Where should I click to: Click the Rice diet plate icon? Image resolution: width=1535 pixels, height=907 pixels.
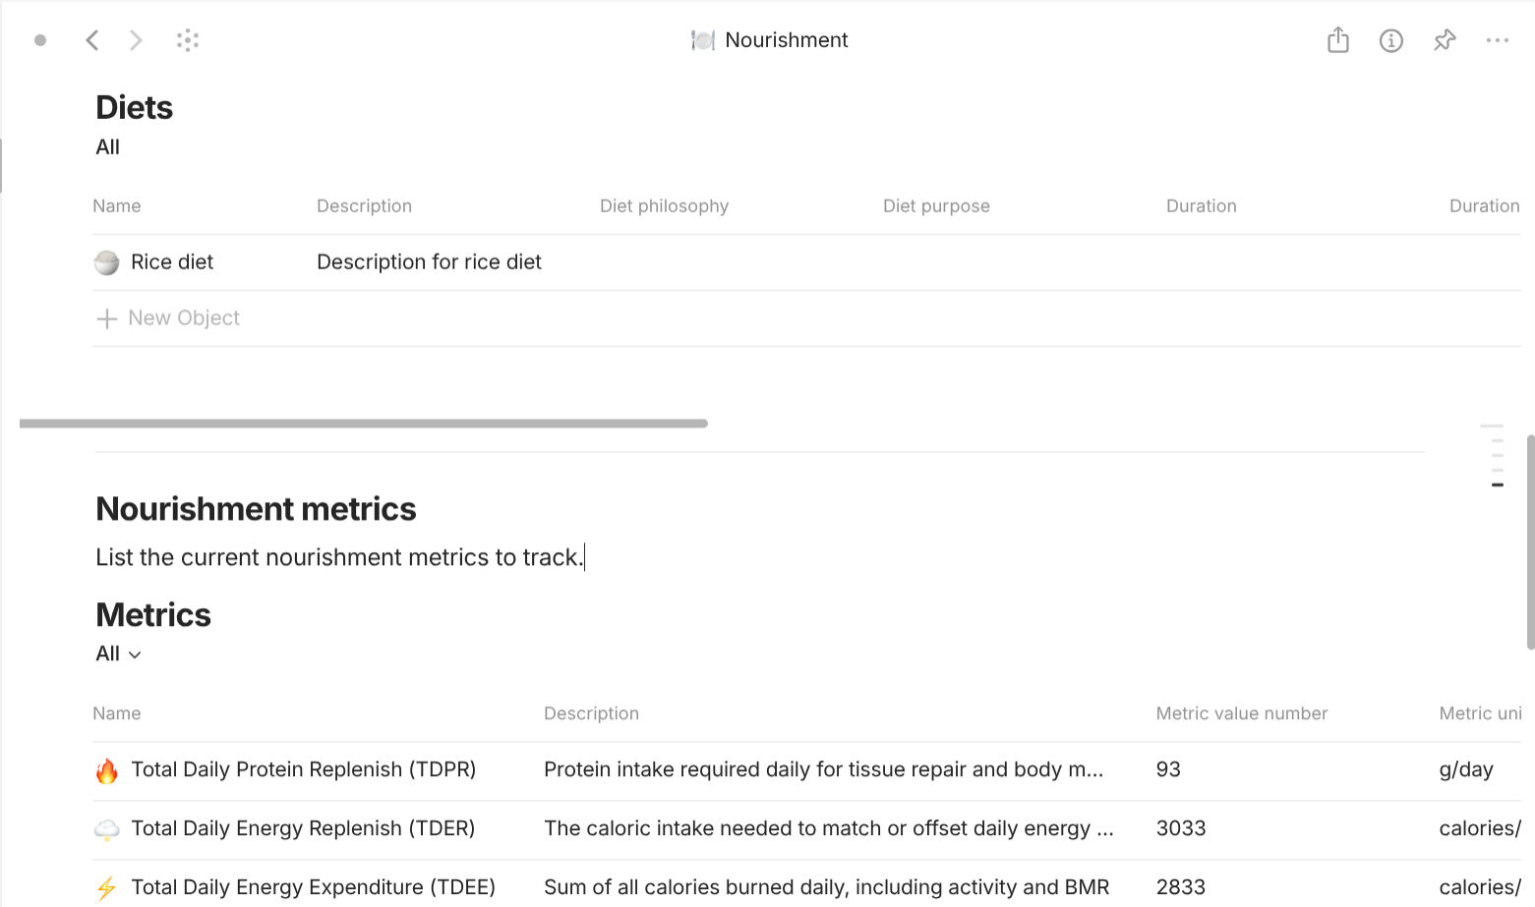(x=106, y=262)
